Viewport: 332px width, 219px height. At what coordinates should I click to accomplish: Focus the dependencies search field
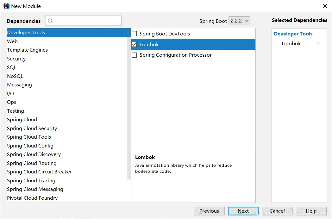[x=84, y=21]
